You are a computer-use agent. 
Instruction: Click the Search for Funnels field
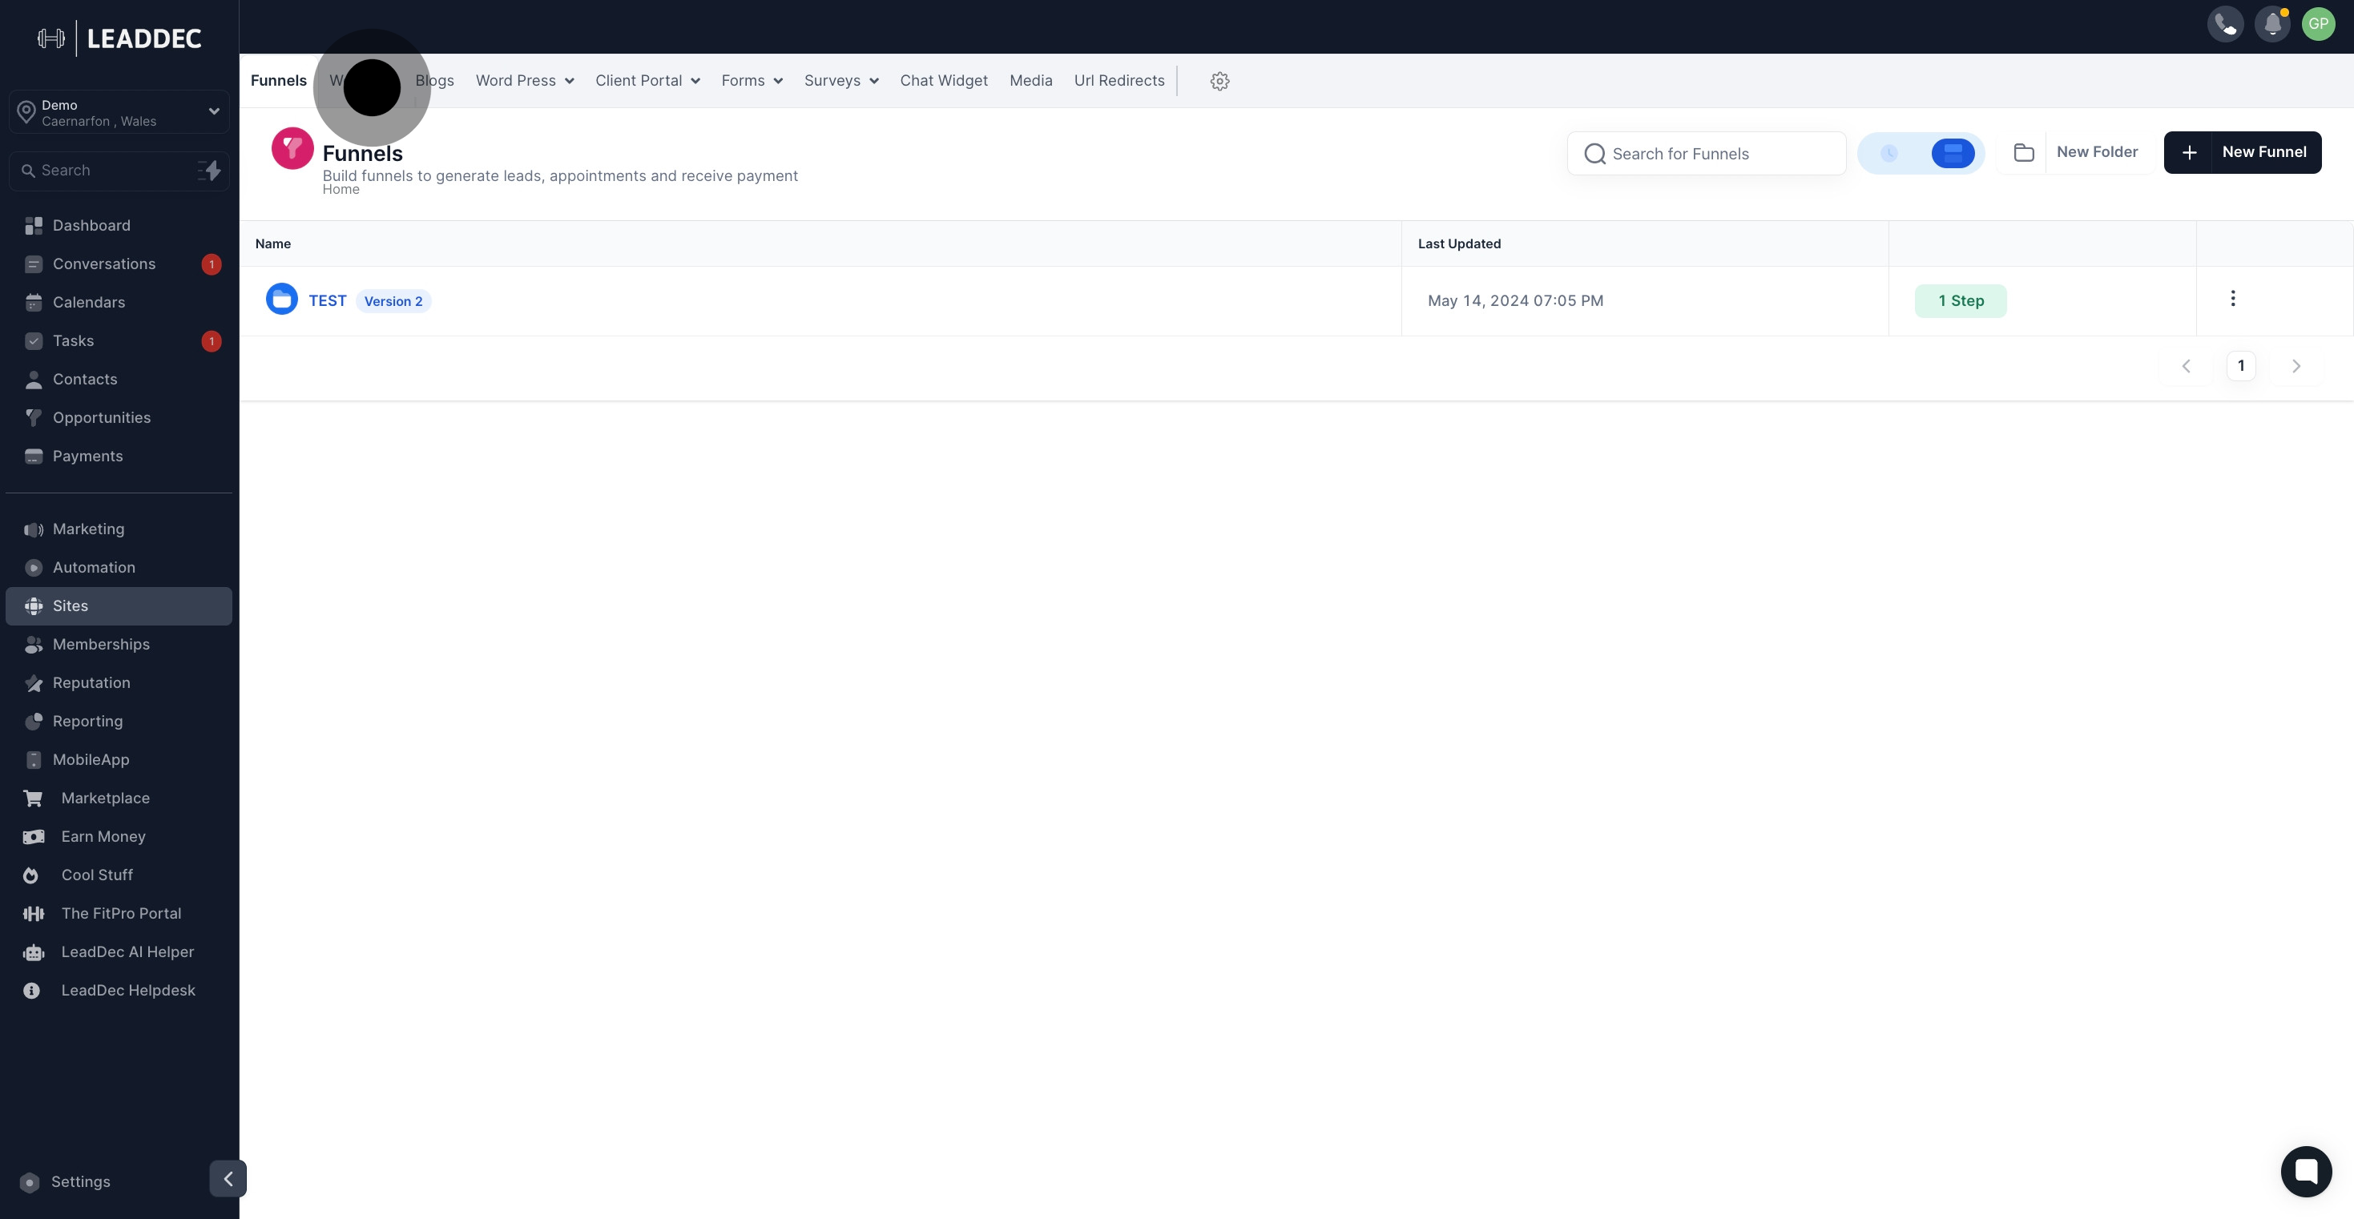1706,154
